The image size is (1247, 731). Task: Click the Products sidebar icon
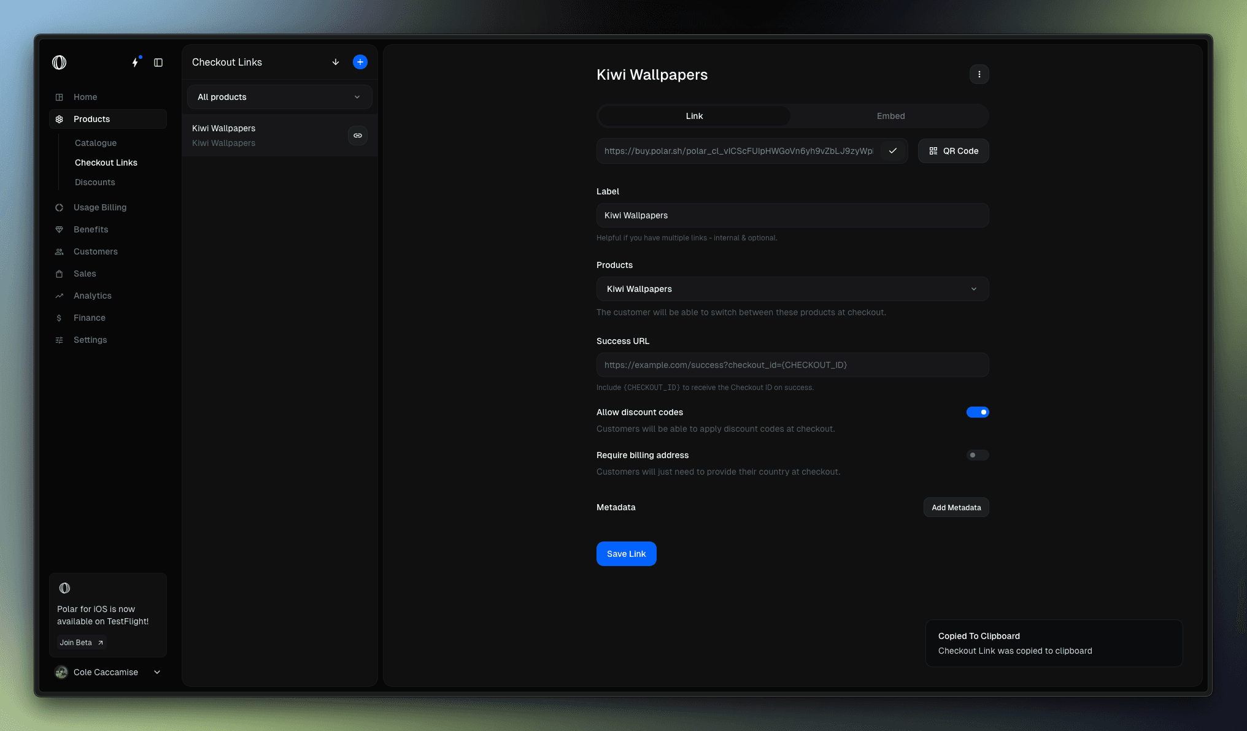60,119
